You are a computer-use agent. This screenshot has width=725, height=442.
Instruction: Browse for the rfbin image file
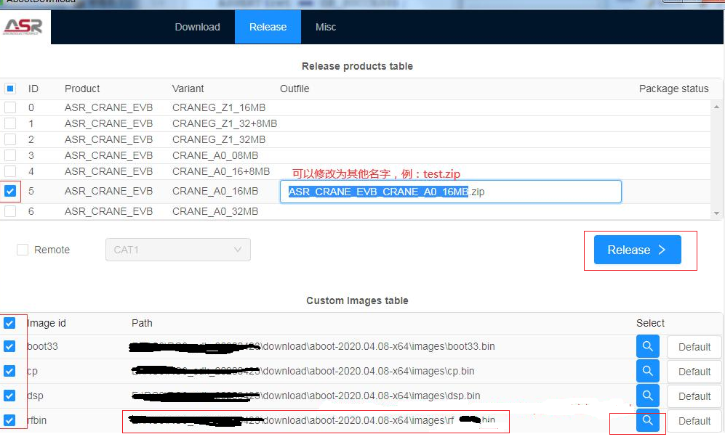[647, 420]
